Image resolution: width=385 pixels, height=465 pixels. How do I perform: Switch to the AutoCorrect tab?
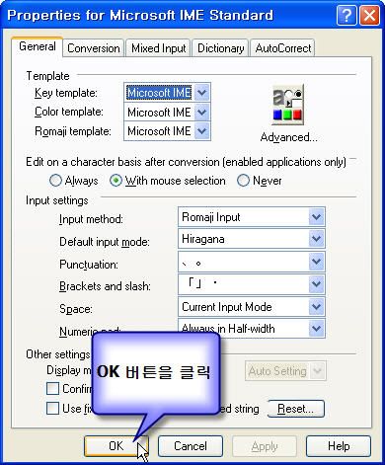click(283, 48)
